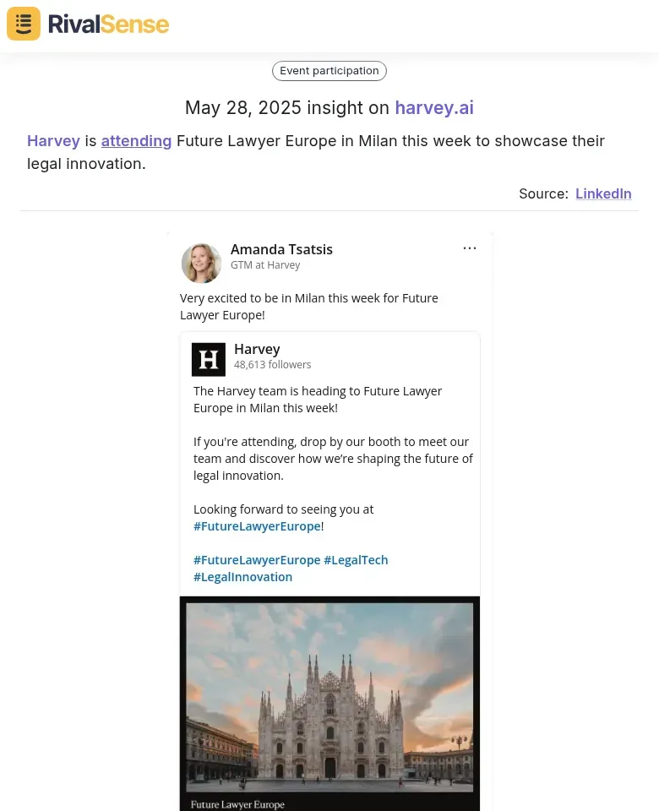The image size is (659, 811).
Task: Click the RivalSense logo icon
Action: tap(24, 24)
